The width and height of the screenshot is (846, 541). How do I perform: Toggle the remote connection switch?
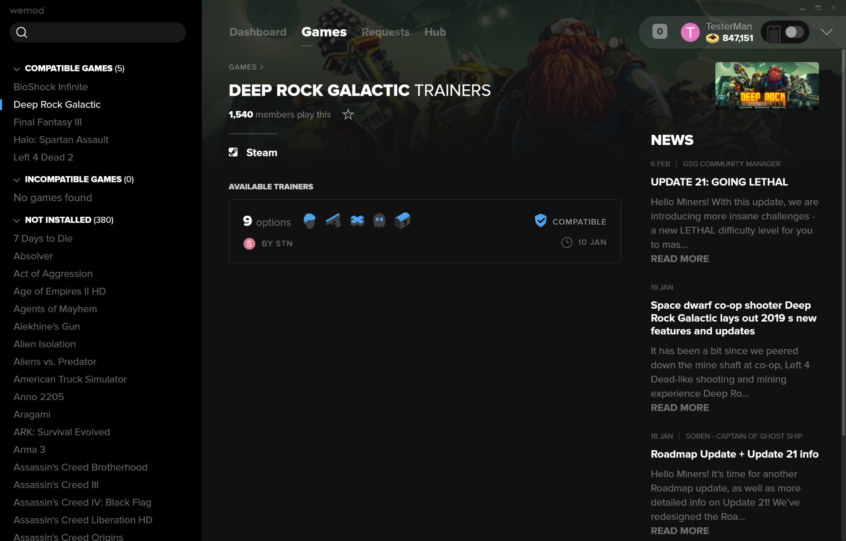click(794, 32)
